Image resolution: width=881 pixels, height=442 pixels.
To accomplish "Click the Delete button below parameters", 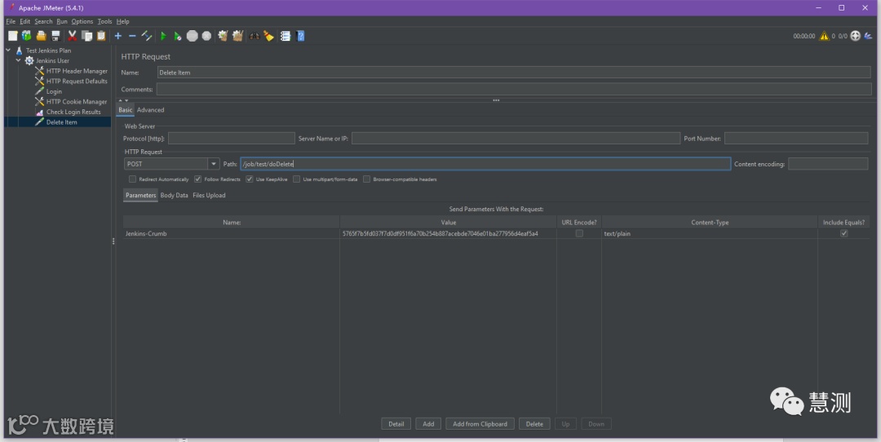I will tap(534, 424).
